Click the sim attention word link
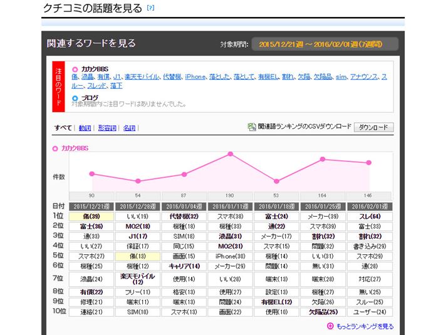 point(341,76)
